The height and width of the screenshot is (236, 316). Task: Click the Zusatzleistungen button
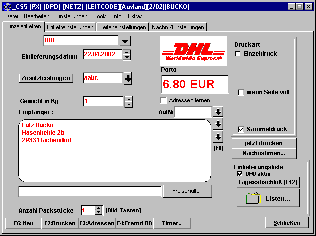[46, 78]
